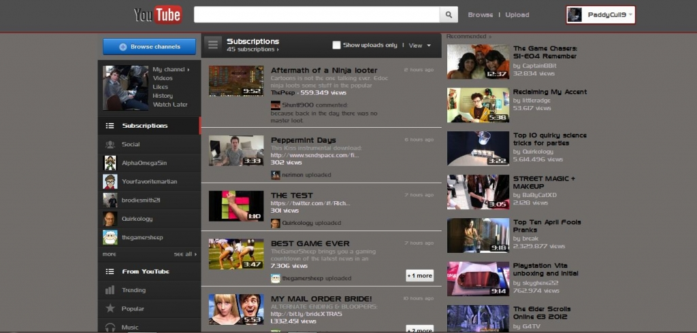Enable the Show uploads only checkbox

pos(336,45)
